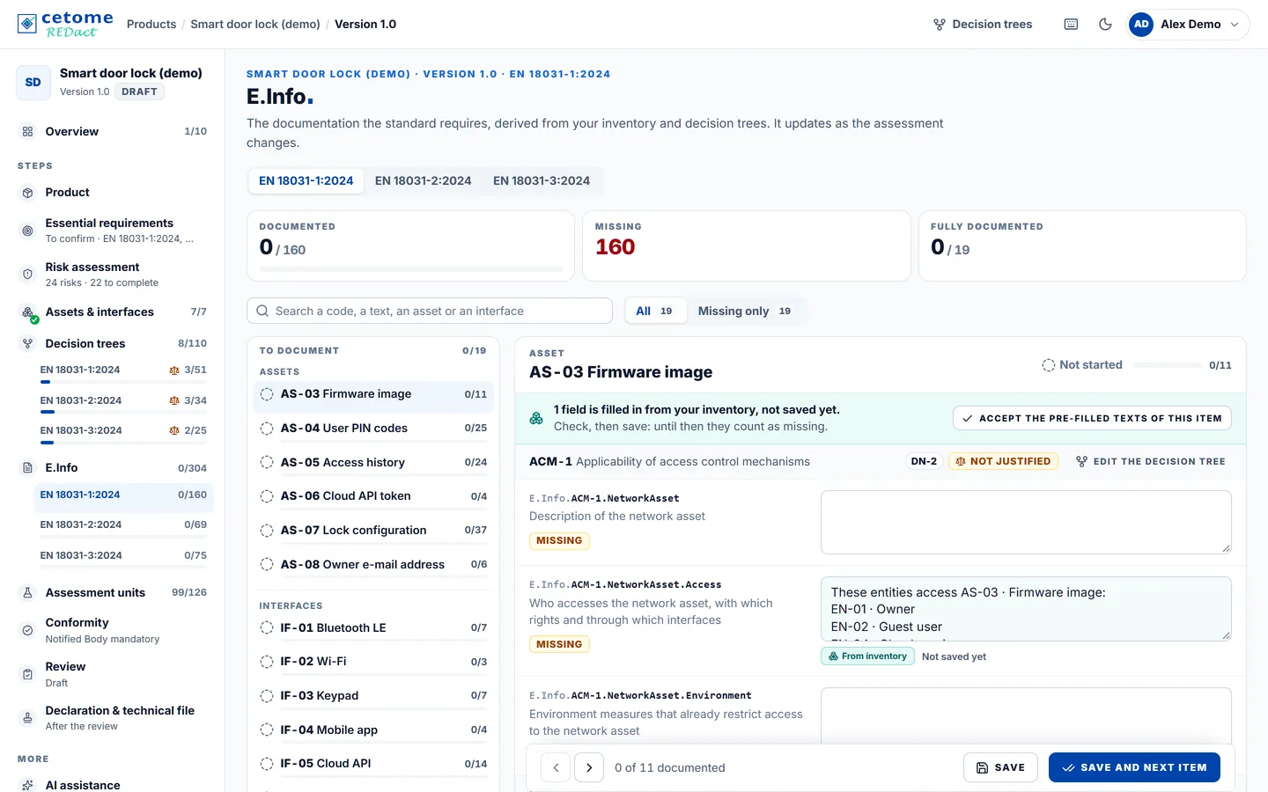1268x792 pixels.
Task: Open the Alex Demo account dropdown
Action: [1187, 25]
